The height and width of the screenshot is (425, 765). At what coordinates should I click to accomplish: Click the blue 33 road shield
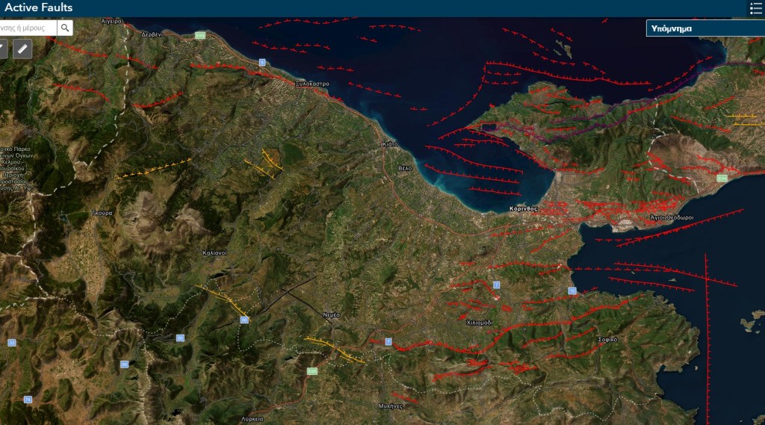tap(11, 342)
